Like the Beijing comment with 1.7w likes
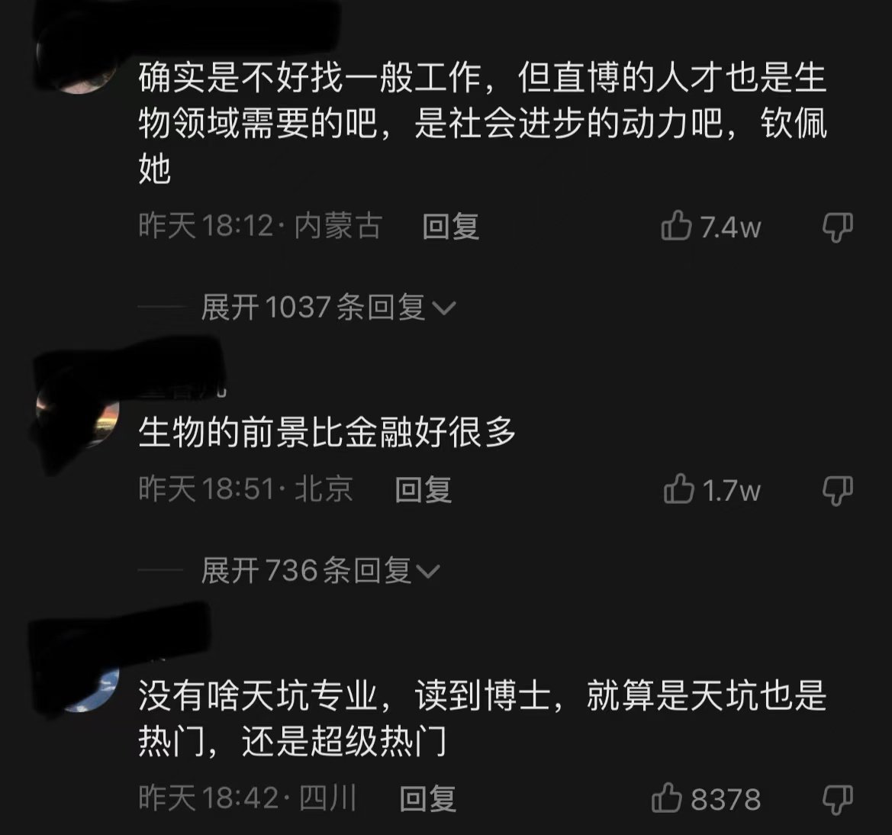 point(678,489)
